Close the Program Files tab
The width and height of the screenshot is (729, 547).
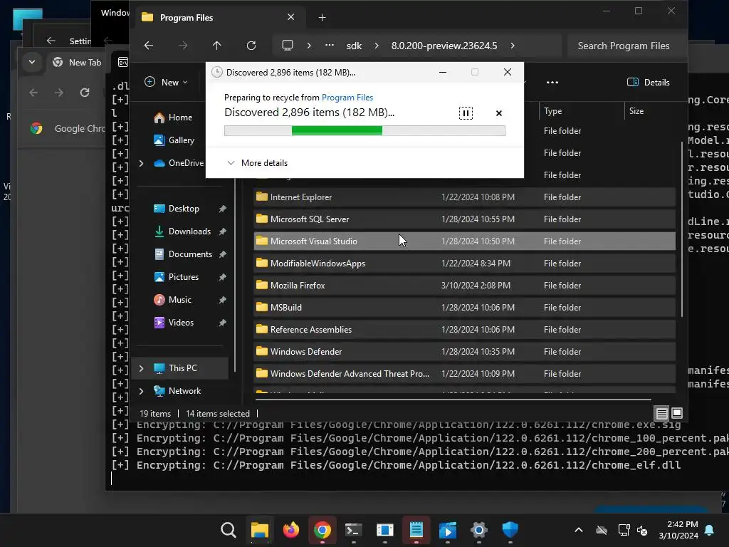point(290,17)
